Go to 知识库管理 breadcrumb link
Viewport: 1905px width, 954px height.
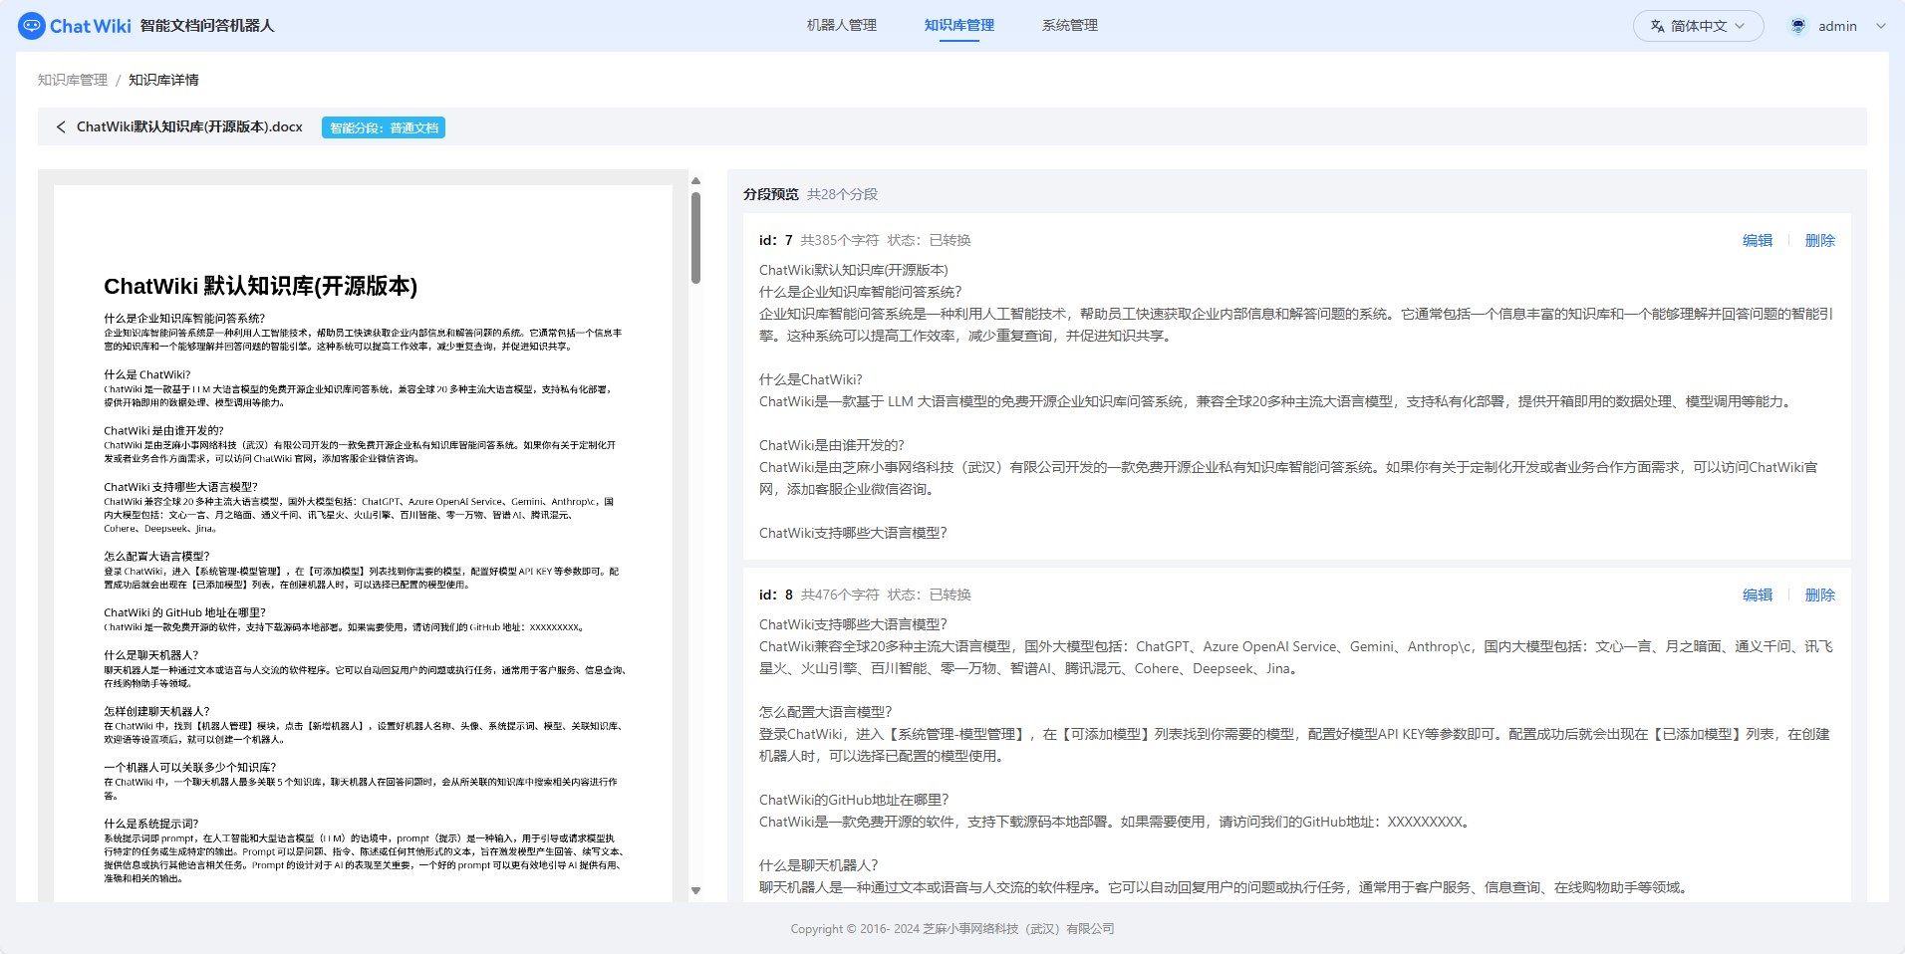[73, 80]
